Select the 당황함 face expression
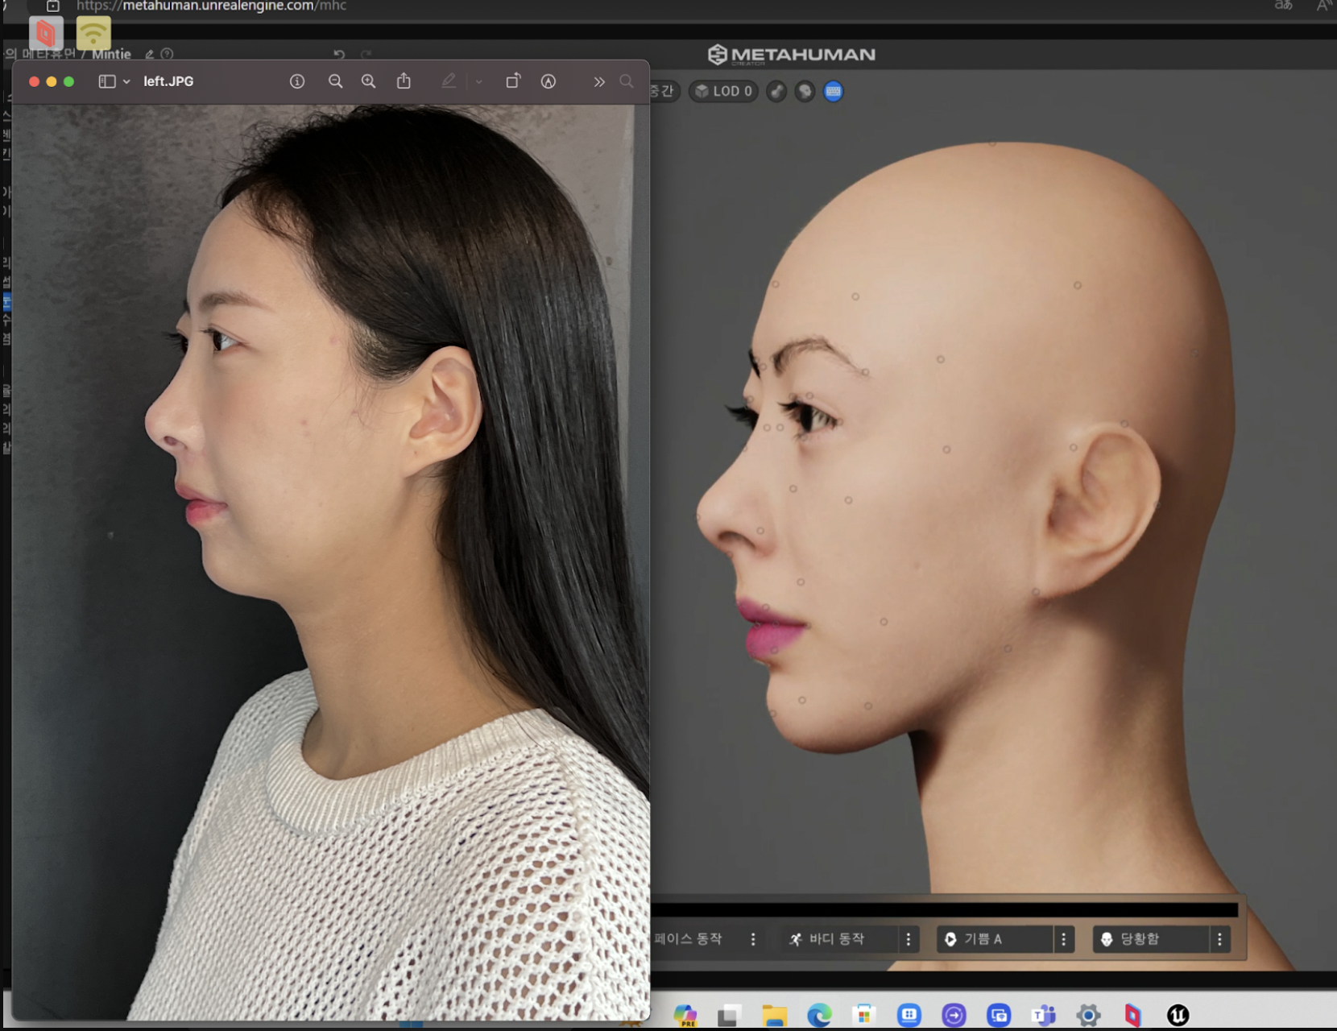 1151,939
